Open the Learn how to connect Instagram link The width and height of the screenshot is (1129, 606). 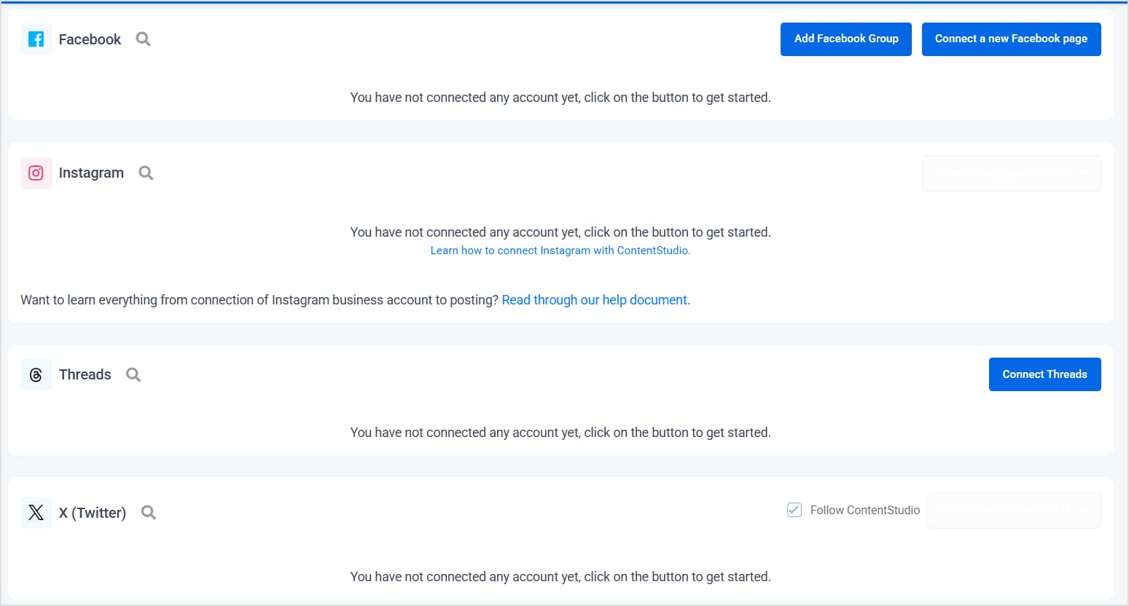coord(560,251)
